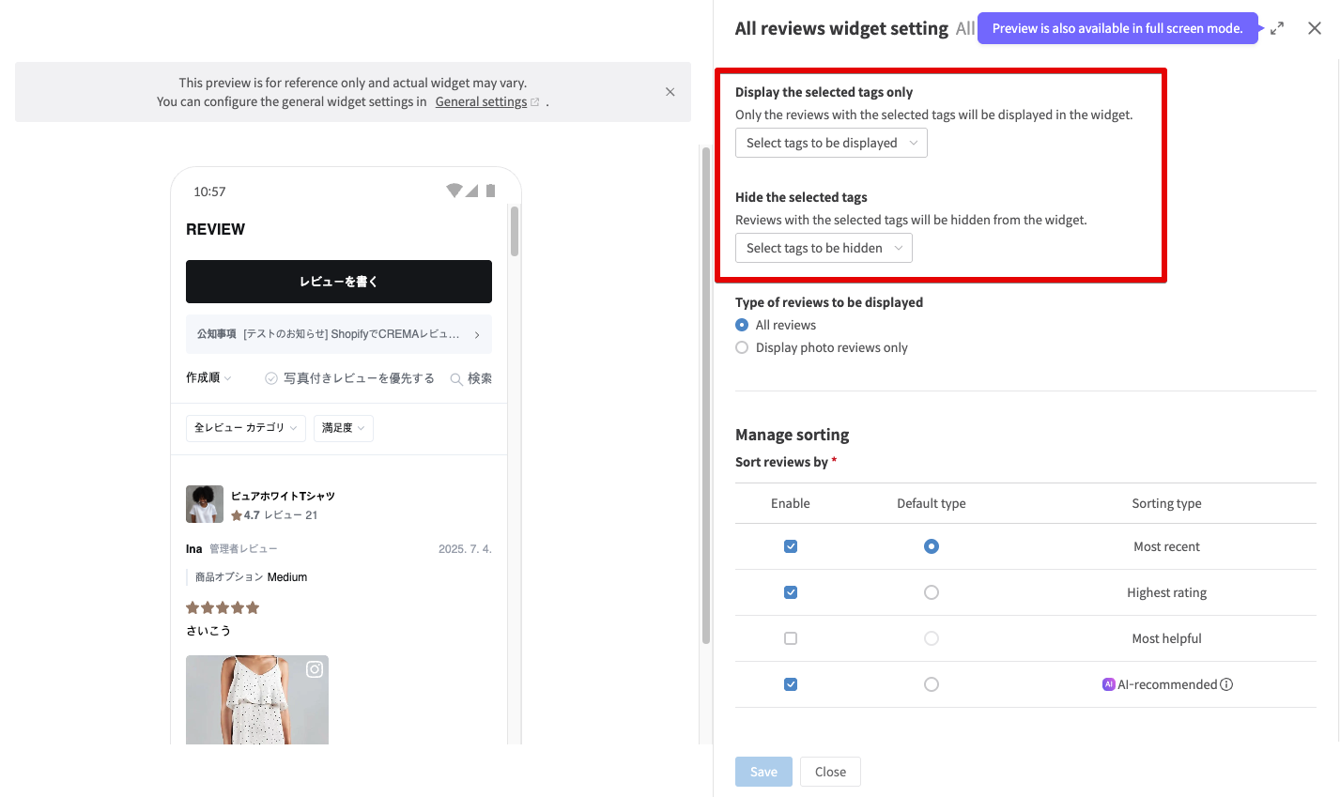Screen dimensions: 1340x797
Task: Click the search magnifier icon in preview
Action: (x=456, y=379)
